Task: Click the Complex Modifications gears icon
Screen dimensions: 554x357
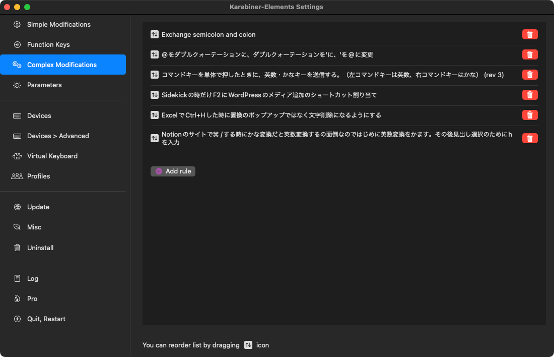Action: pos(17,65)
